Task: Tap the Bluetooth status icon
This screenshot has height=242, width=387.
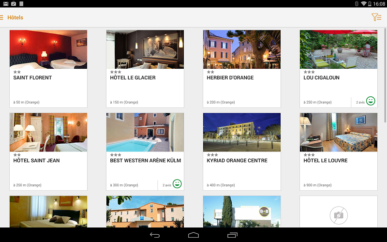Action: (x=357, y=4)
